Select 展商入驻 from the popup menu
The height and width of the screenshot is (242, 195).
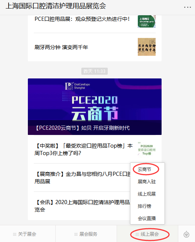pyautogui.click(x=147, y=182)
